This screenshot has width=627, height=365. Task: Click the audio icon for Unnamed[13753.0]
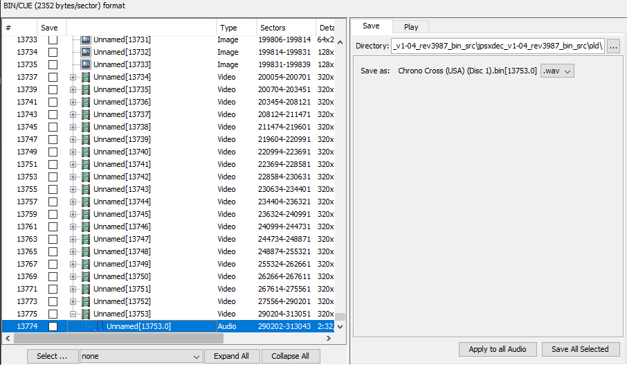100,326
